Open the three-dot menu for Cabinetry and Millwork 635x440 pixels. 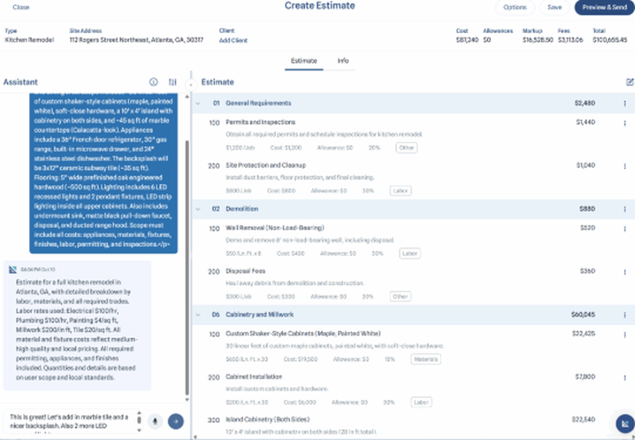pos(624,314)
